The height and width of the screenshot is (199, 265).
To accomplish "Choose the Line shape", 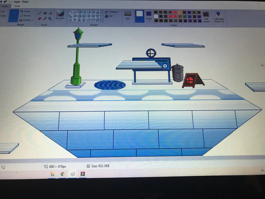I will pos(71,12).
